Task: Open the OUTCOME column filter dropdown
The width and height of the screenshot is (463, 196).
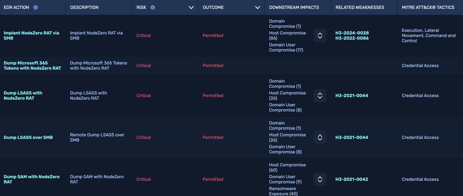Action: click(257, 7)
